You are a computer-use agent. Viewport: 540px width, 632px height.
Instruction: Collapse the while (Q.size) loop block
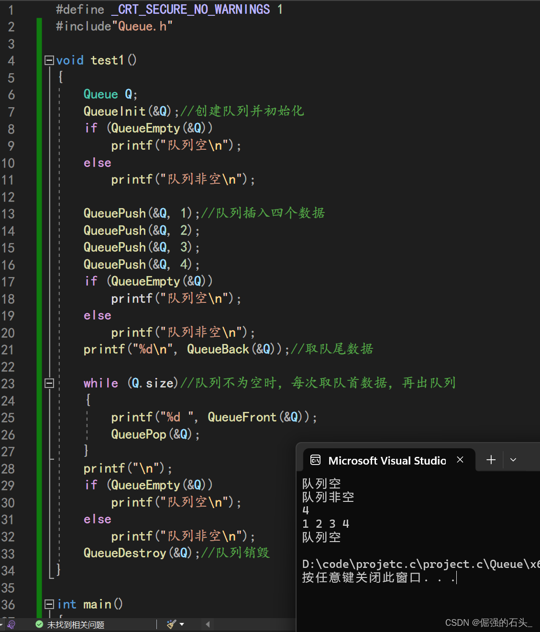click(49, 383)
